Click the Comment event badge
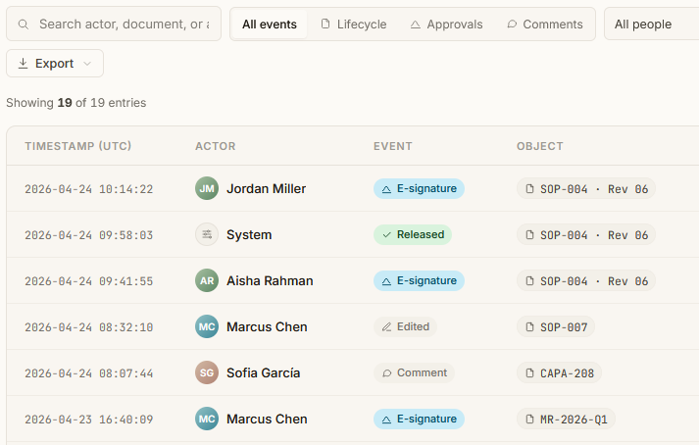 [x=414, y=372]
